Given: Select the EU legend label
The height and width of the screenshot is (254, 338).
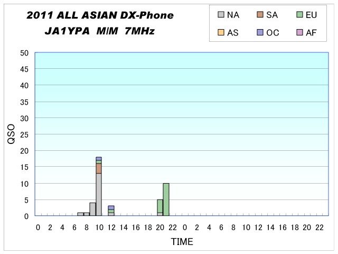Looking at the screenshot, I should (311, 15).
